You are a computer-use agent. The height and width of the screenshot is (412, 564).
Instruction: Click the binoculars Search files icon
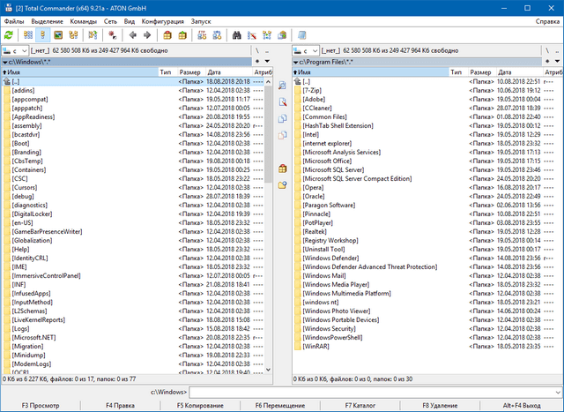(x=237, y=35)
